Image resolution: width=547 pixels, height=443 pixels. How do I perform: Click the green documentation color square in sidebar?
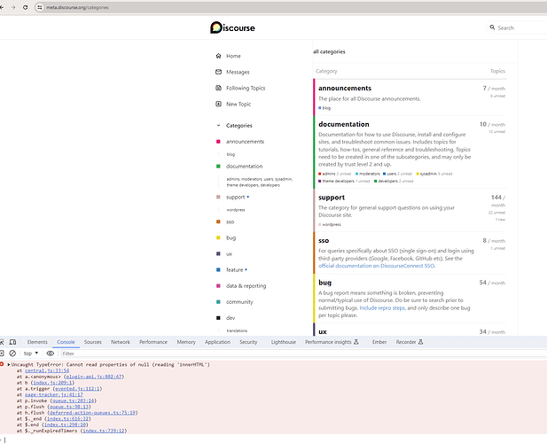click(218, 167)
